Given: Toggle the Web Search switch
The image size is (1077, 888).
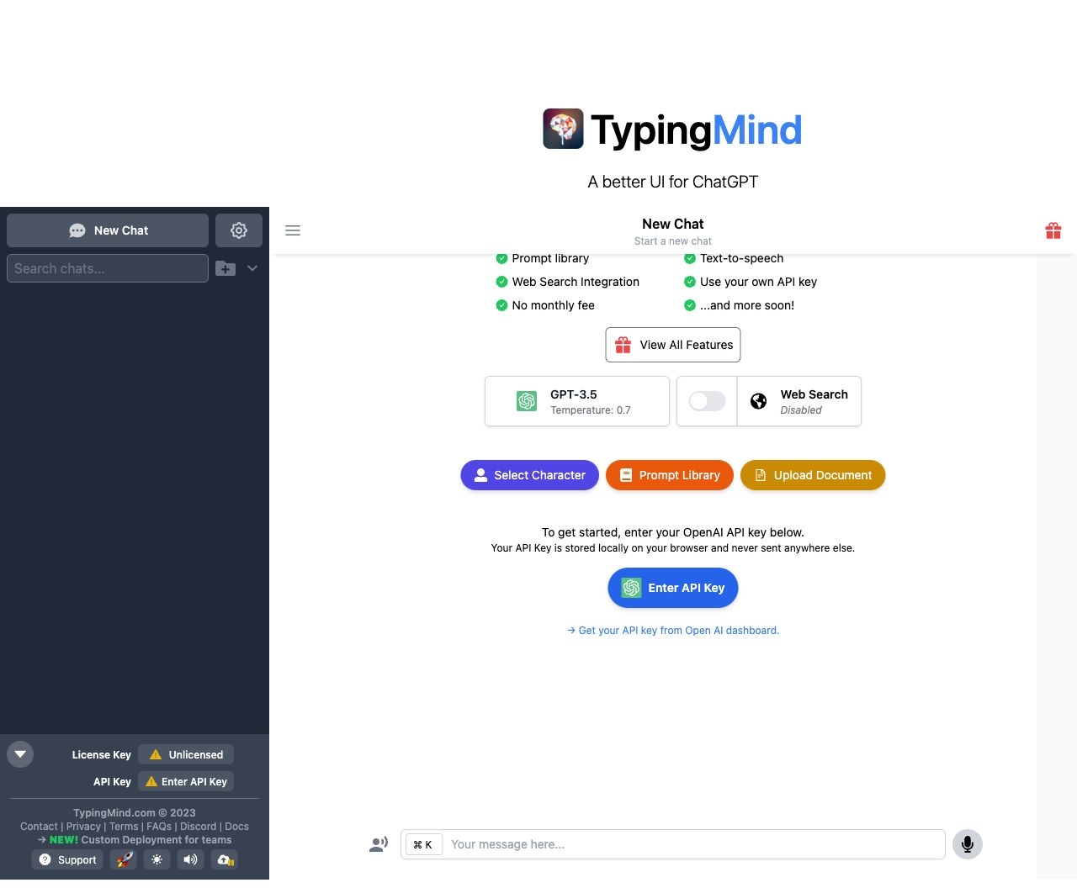Looking at the screenshot, I should (x=708, y=401).
